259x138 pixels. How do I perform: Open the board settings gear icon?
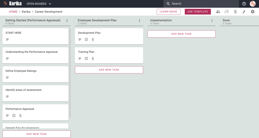[x=253, y=12]
